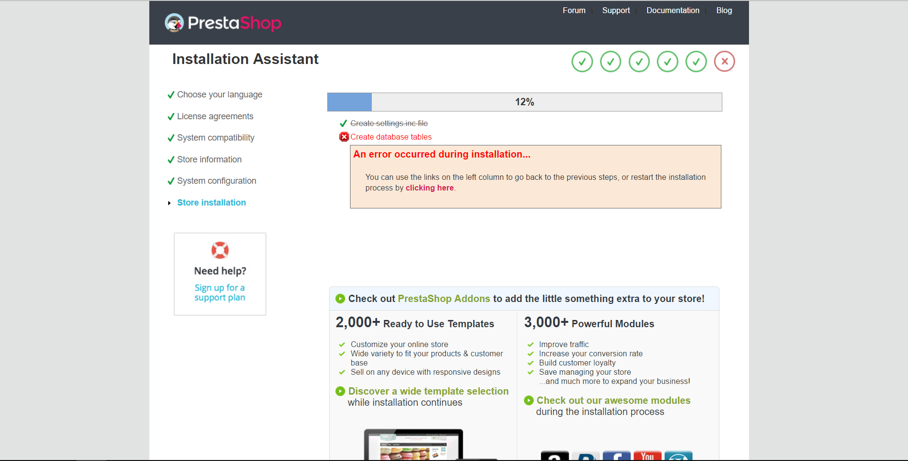The width and height of the screenshot is (908, 461).
Task: Click the red error icon beside Create database tables
Action: click(x=344, y=137)
